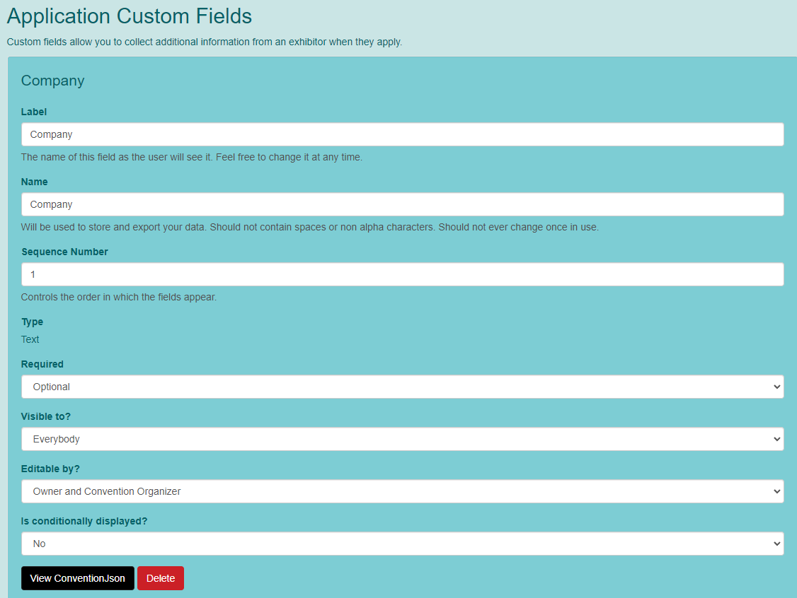
Task: Click the Type label
Action: click(32, 322)
